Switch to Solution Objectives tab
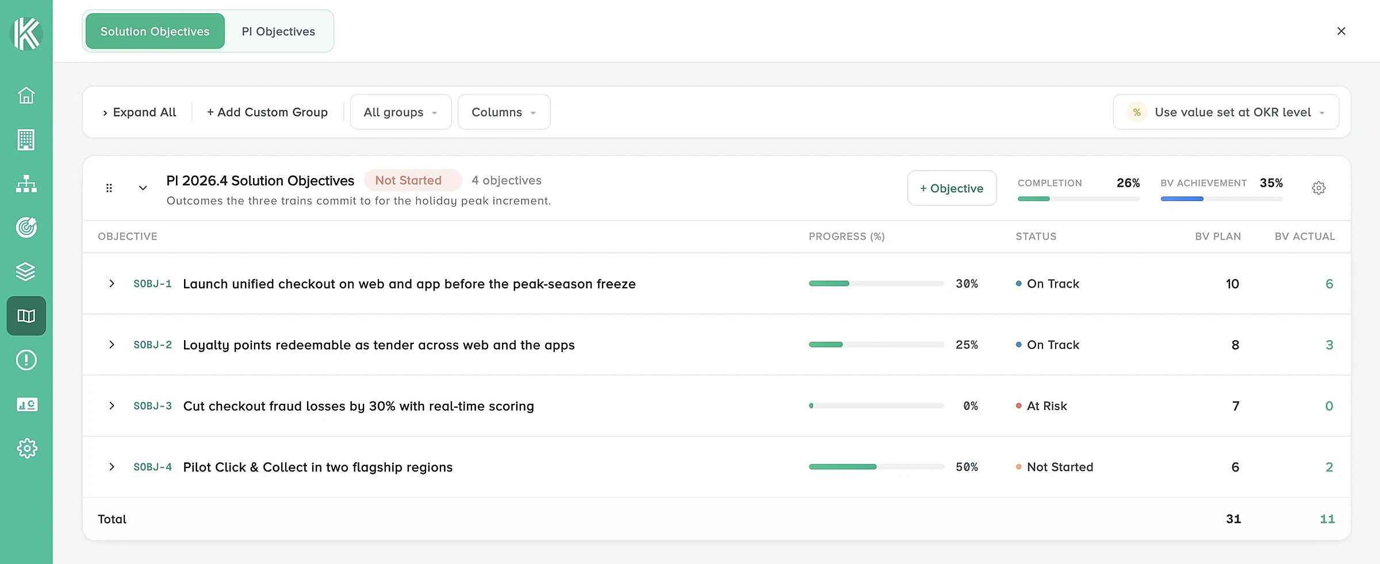This screenshot has height=564, width=1380. click(155, 31)
